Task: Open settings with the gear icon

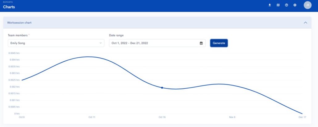Action: pyautogui.click(x=295, y=5)
